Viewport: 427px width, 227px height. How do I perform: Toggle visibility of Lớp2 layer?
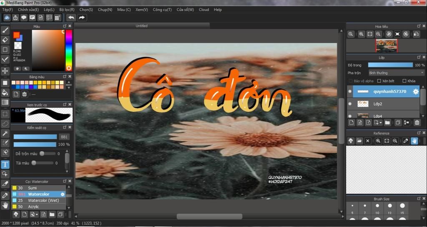pyautogui.click(x=350, y=104)
